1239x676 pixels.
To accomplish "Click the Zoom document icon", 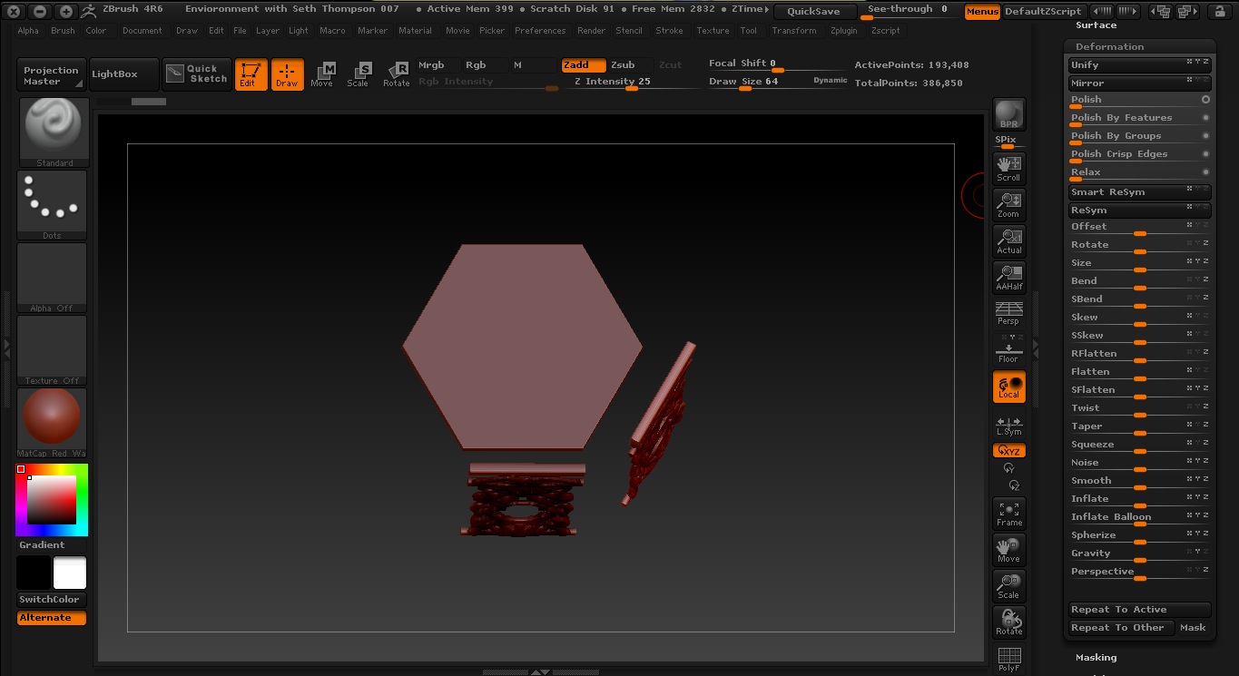I will [x=1009, y=204].
